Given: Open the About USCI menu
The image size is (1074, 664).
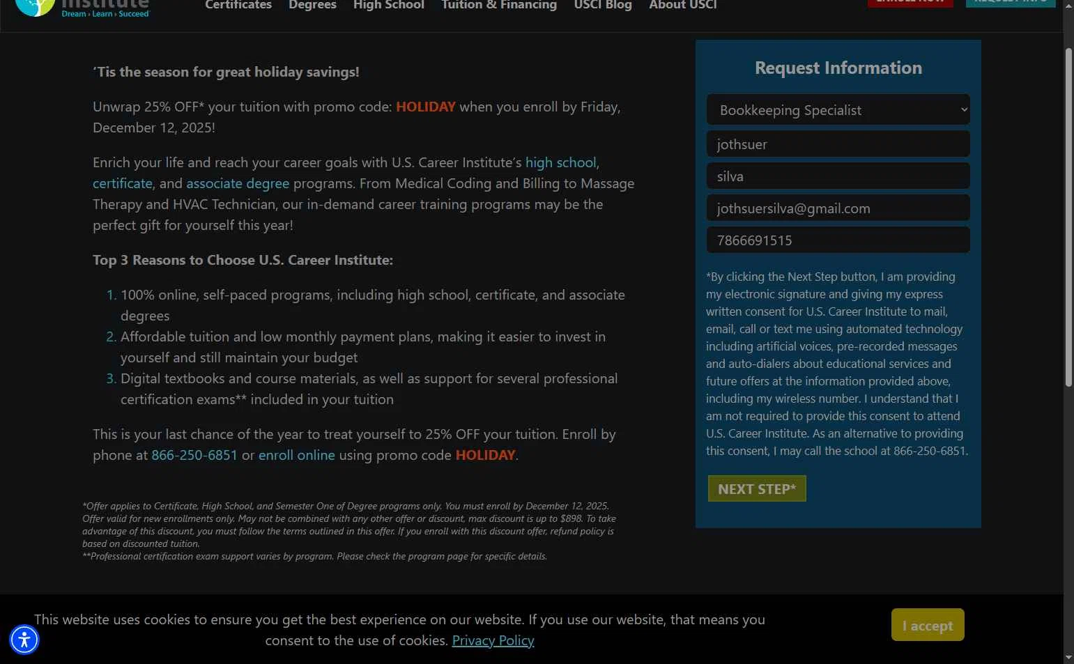Looking at the screenshot, I should (683, 6).
